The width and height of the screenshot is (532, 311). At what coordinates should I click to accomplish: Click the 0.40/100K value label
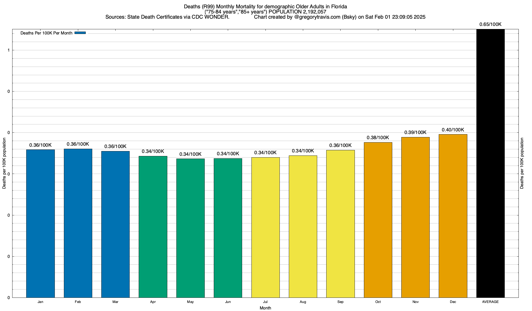pyautogui.click(x=453, y=130)
